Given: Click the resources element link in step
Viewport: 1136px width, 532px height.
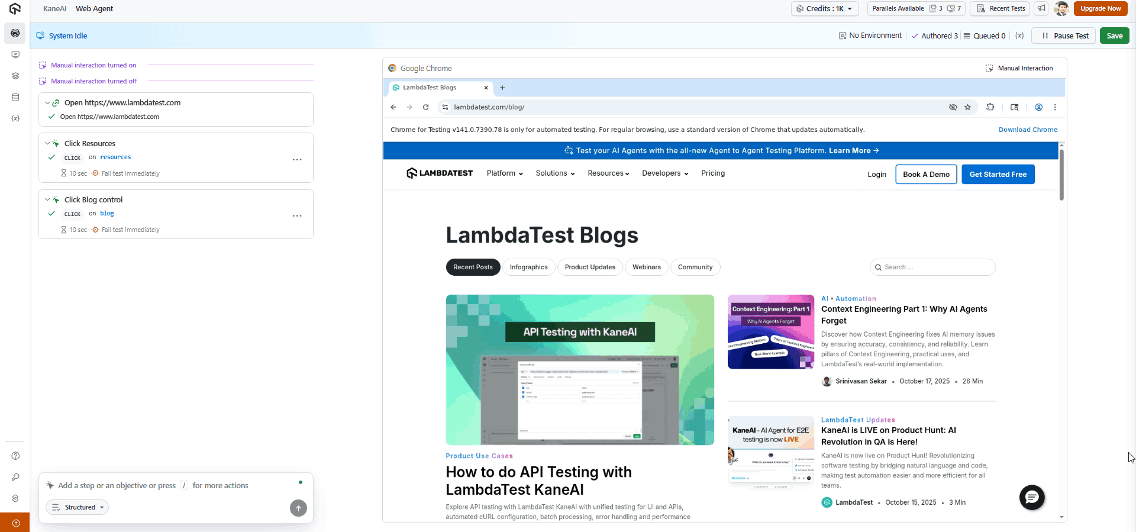Looking at the screenshot, I should point(115,157).
